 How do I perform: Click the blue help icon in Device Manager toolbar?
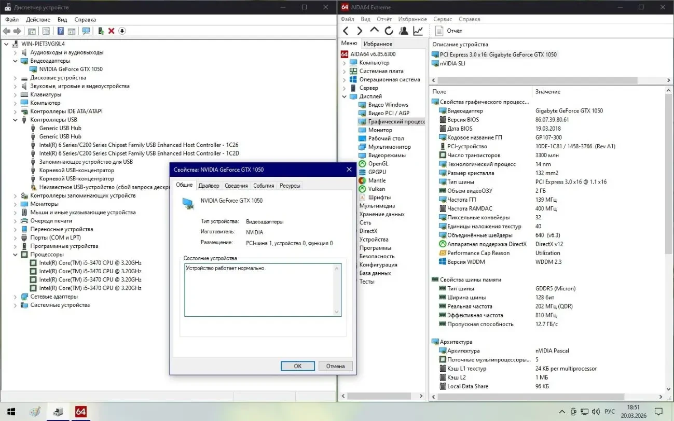coord(61,31)
